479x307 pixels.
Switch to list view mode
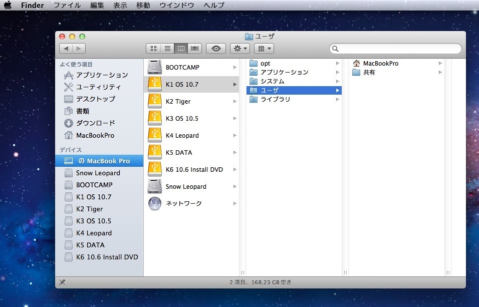(167, 49)
